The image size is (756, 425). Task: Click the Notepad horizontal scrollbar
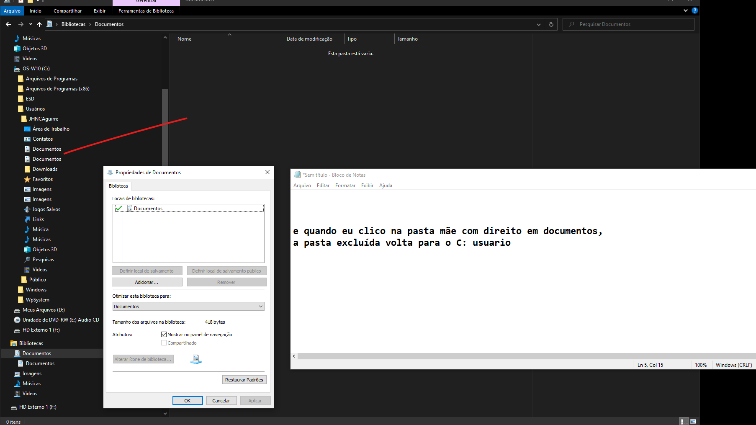[x=527, y=356]
